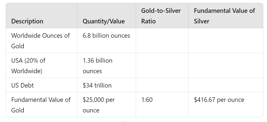Select the $25,000 per ounce cell
This screenshot has width=267, height=122.
(x=98, y=105)
